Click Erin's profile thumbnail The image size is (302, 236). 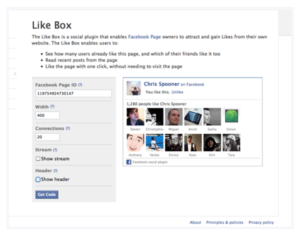click(212, 143)
